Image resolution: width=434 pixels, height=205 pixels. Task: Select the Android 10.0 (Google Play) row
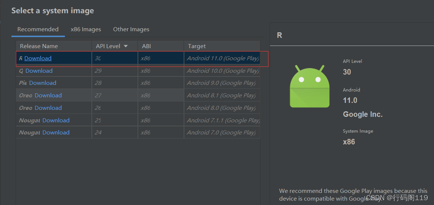click(138, 71)
